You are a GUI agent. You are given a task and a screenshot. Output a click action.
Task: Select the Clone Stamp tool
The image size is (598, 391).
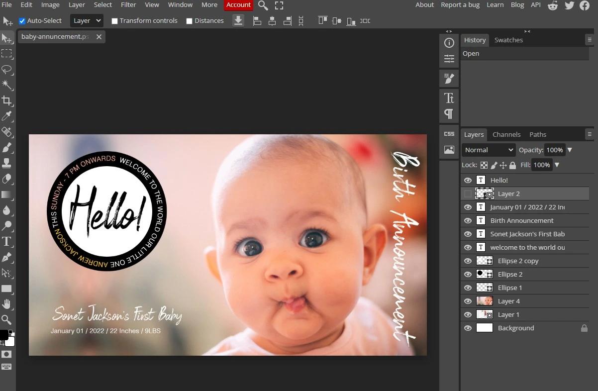point(7,163)
